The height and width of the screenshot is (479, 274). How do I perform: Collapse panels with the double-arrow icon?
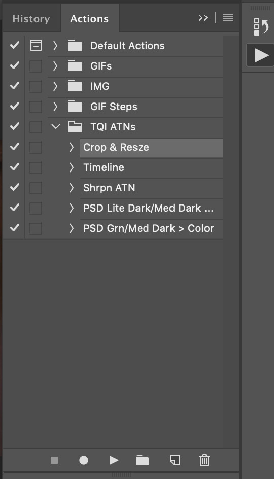point(203,18)
